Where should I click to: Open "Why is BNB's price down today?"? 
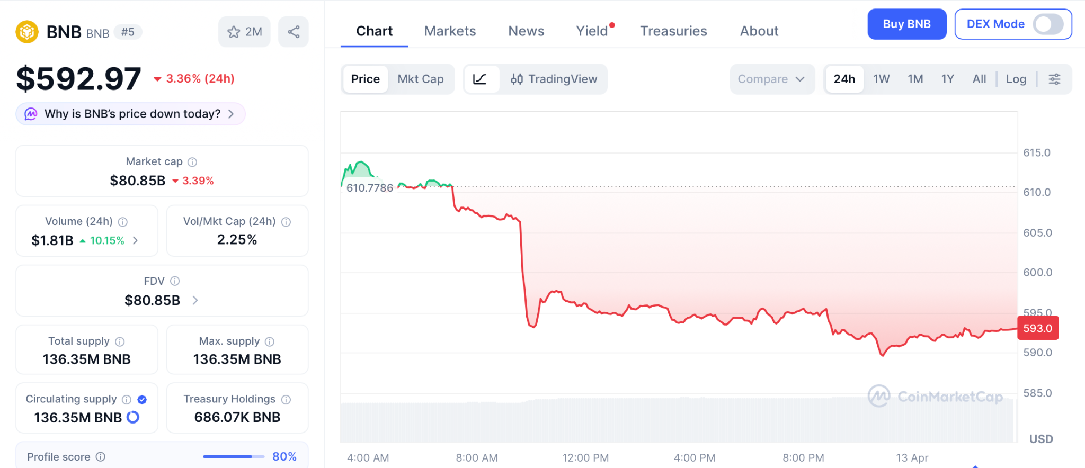tap(130, 114)
